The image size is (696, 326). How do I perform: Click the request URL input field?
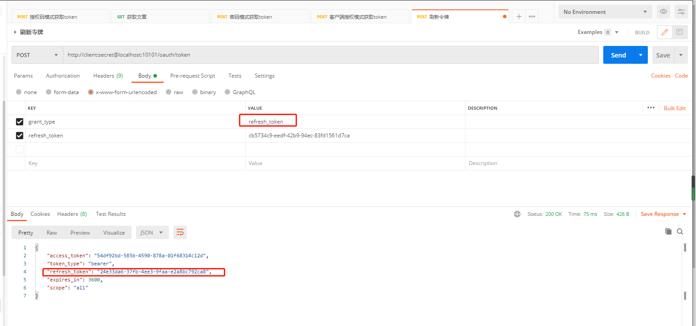[330, 55]
